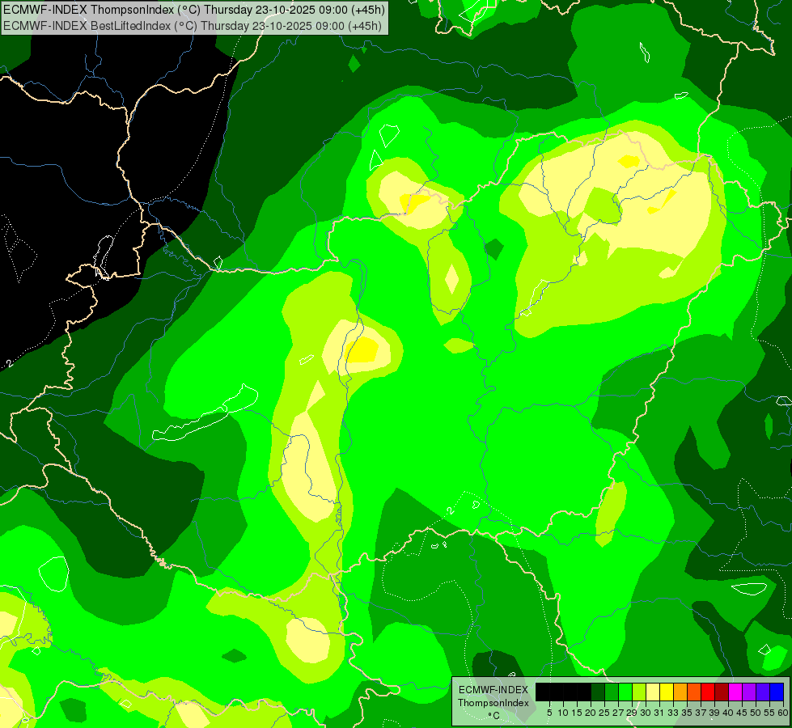Choose the red 37-39 legend swatch
This screenshot has width=792, height=728.
(708, 692)
